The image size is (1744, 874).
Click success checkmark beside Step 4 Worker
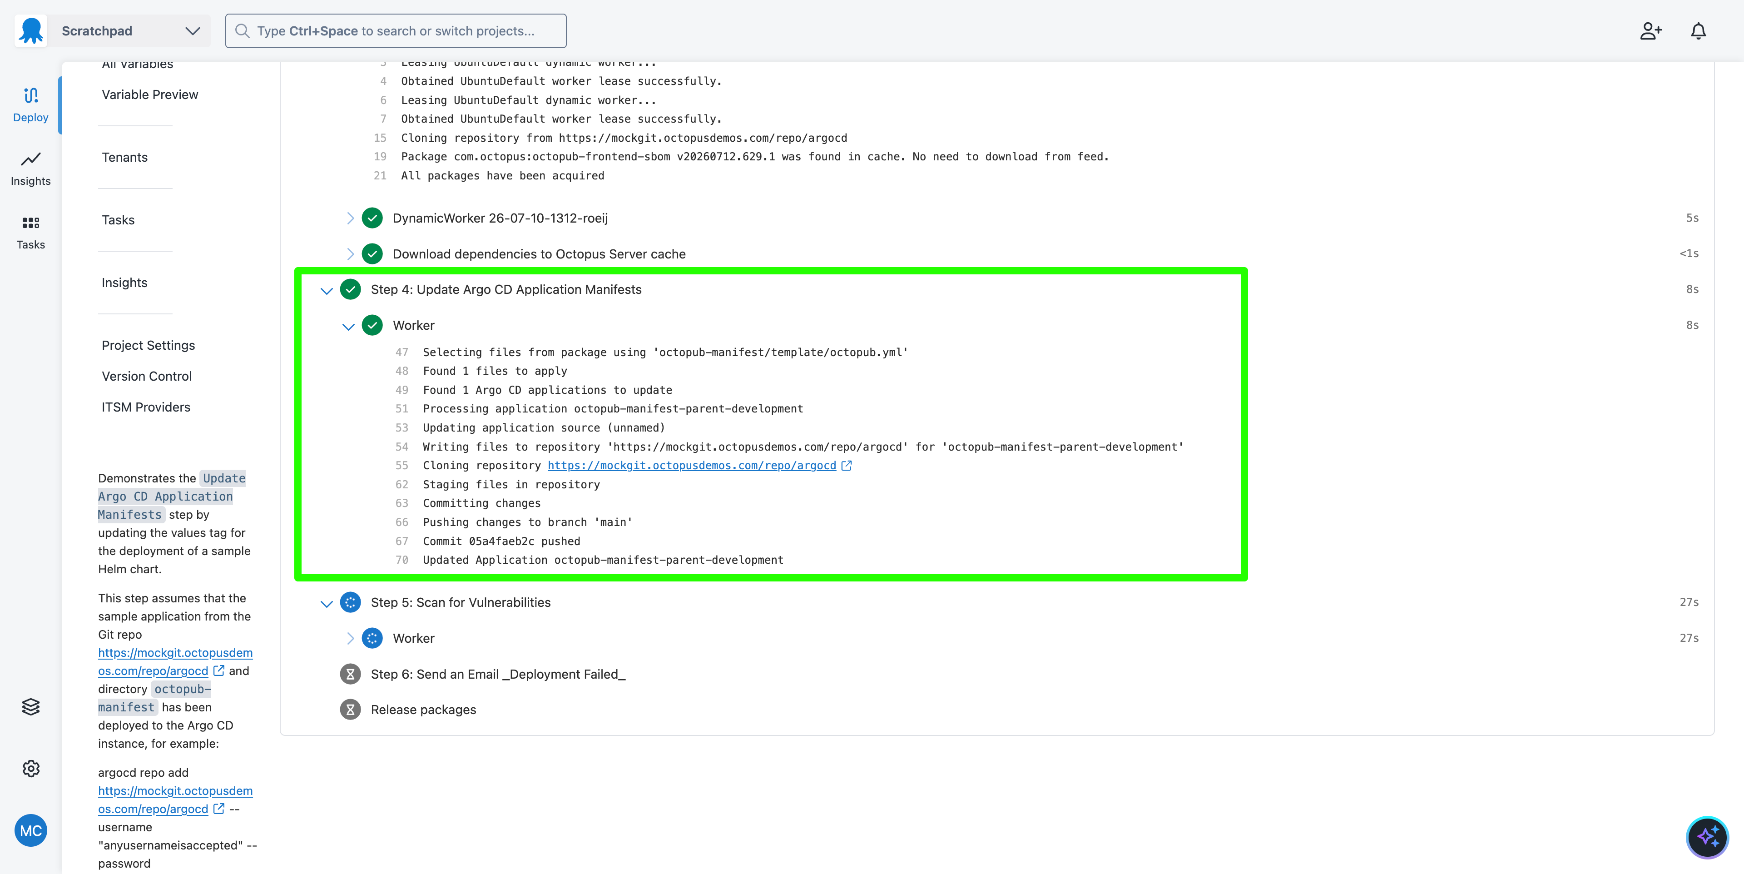point(372,325)
